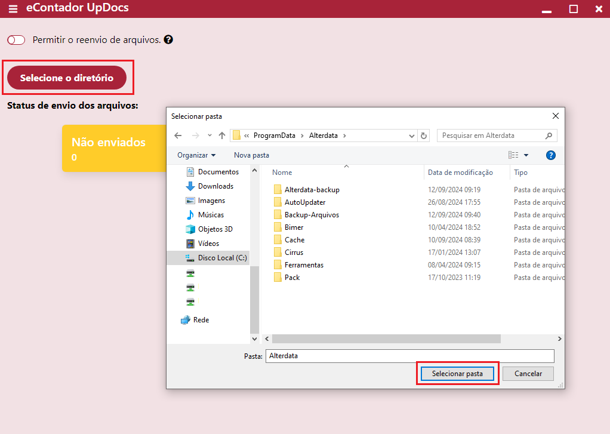610x434 pixels.
Task: Click the 'Pasta:' text field
Action: [410, 356]
